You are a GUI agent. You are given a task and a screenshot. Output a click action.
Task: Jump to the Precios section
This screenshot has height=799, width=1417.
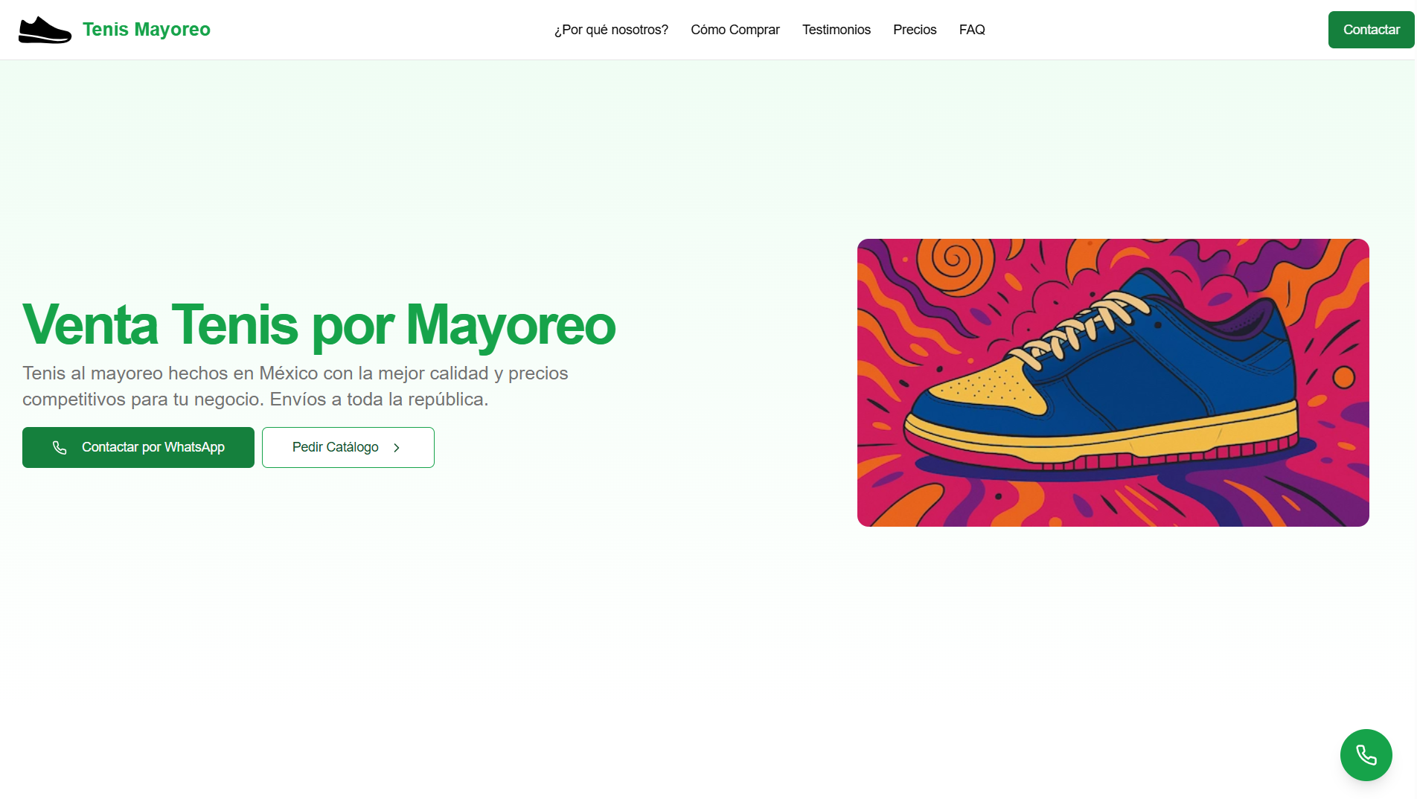coord(915,30)
